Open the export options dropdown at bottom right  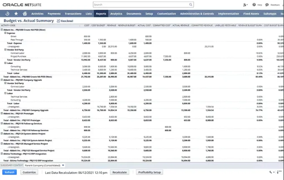[x=272, y=172]
